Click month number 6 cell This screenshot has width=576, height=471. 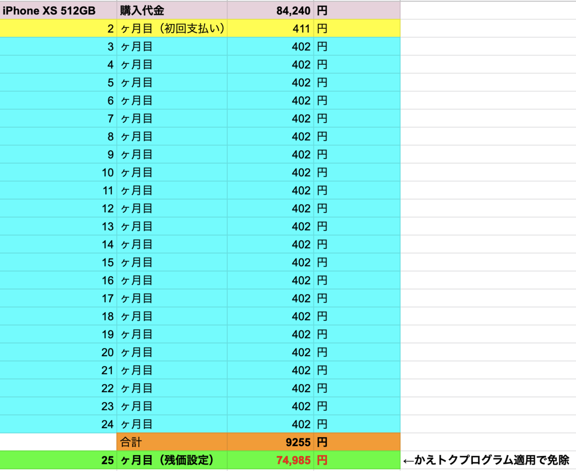click(58, 101)
